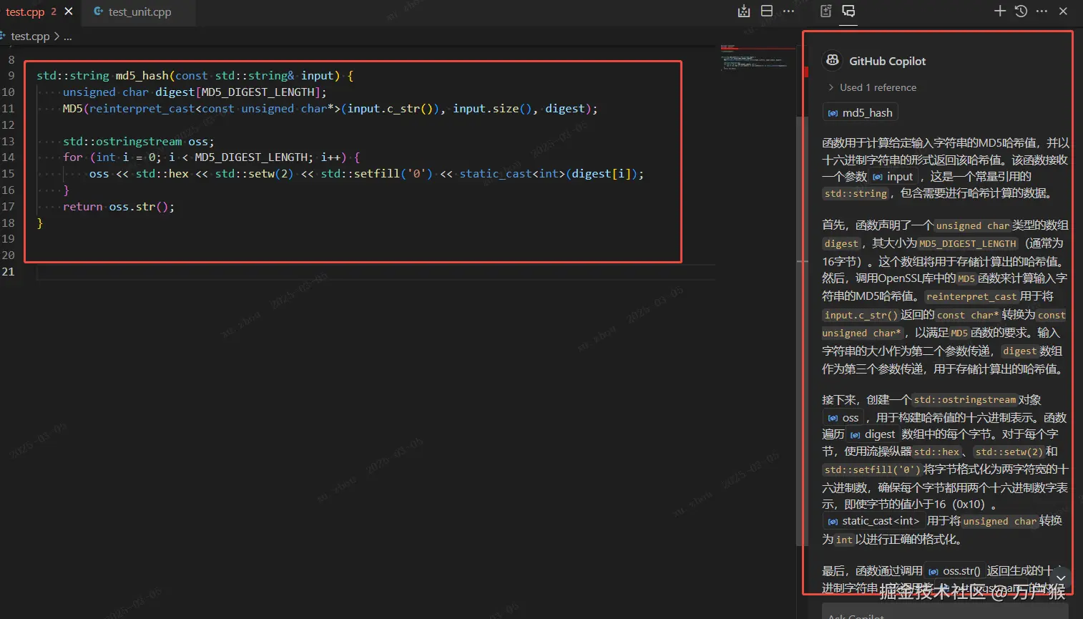Click the oss symbol link in chat
The image size is (1083, 619).
[843, 418]
